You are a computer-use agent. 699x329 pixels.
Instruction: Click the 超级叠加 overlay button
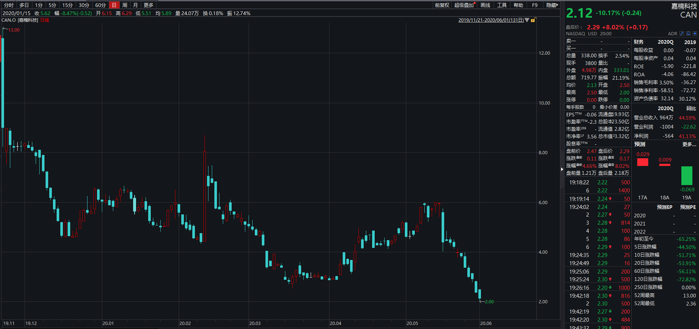click(x=464, y=5)
